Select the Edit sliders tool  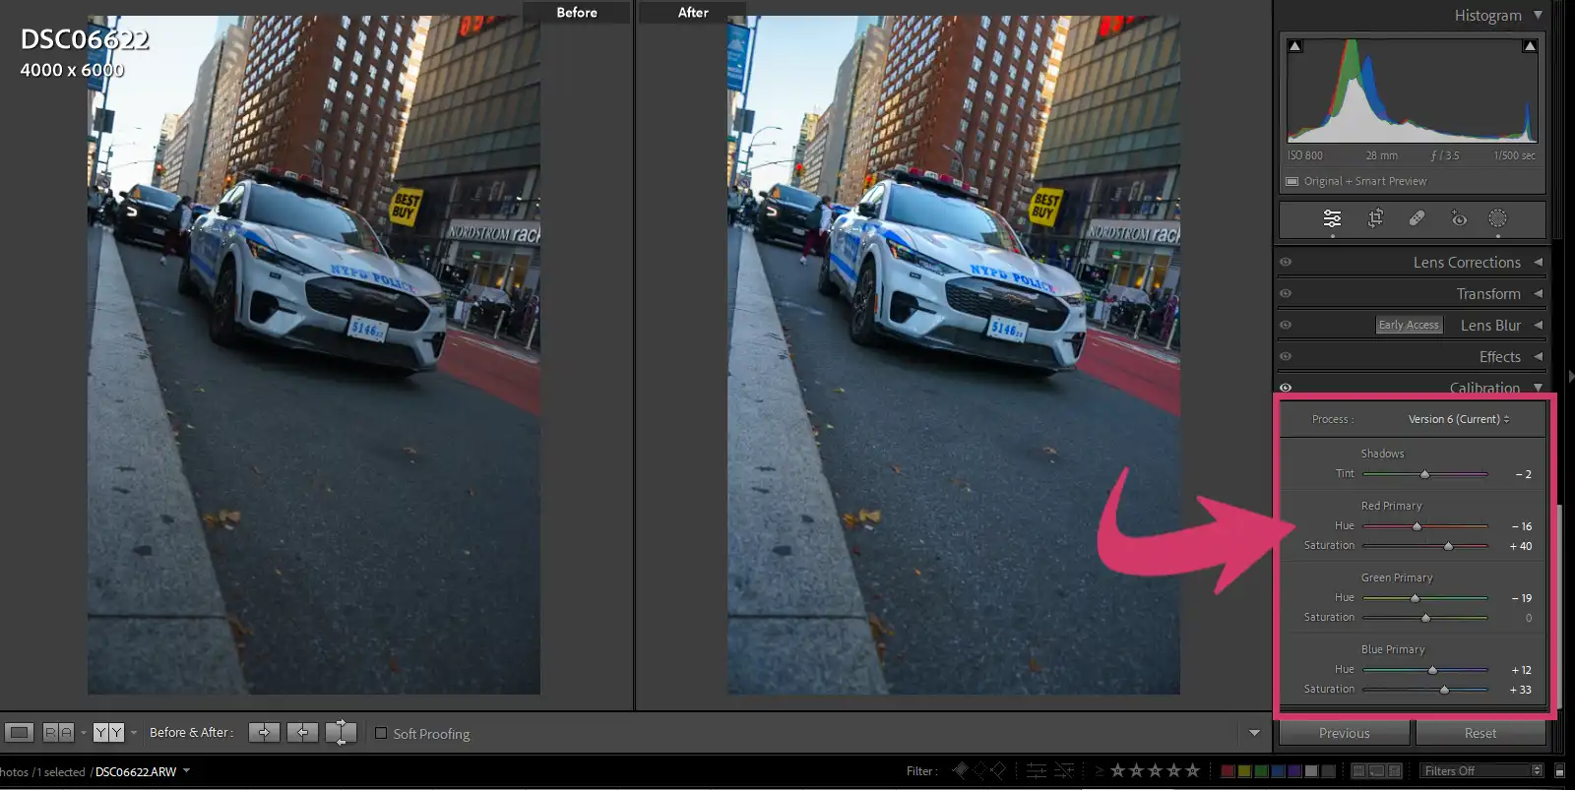(1332, 218)
